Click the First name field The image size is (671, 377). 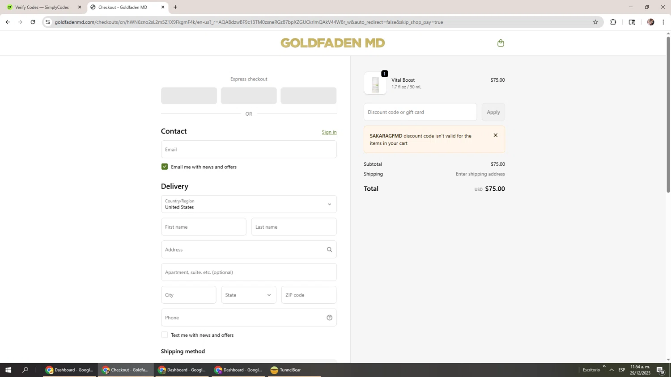[x=204, y=227]
